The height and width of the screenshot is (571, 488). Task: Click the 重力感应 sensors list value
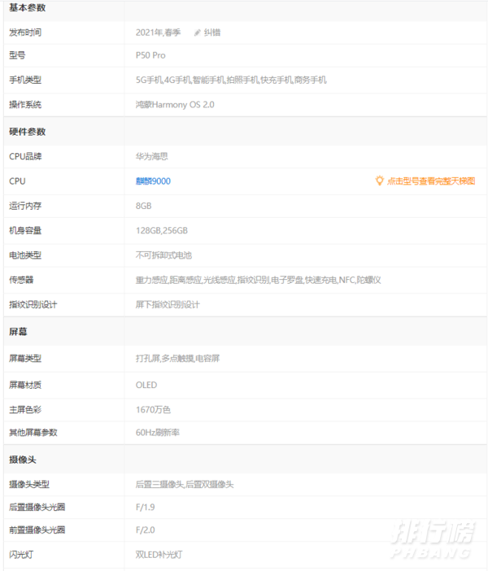click(x=258, y=280)
